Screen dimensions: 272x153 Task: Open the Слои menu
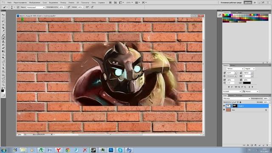pyautogui.click(x=45, y=3)
